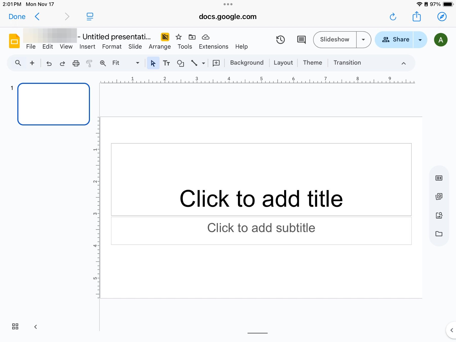Open the Transition panel
The width and height of the screenshot is (456, 342).
pos(347,63)
